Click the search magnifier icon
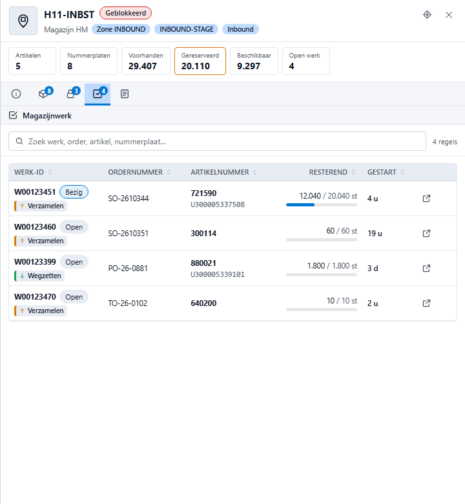This screenshot has height=504, width=465. pos(19,142)
